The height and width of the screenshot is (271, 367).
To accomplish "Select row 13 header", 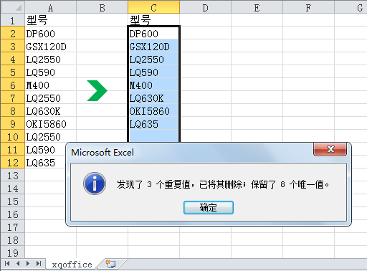I will pyautogui.click(x=13, y=175).
